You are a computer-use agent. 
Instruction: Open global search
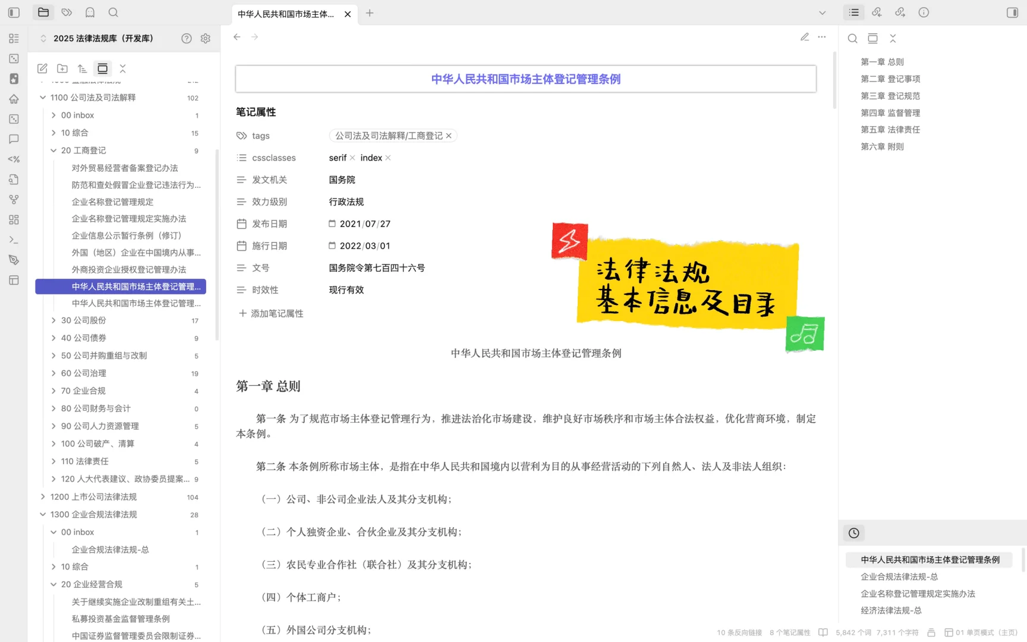pyautogui.click(x=113, y=12)
